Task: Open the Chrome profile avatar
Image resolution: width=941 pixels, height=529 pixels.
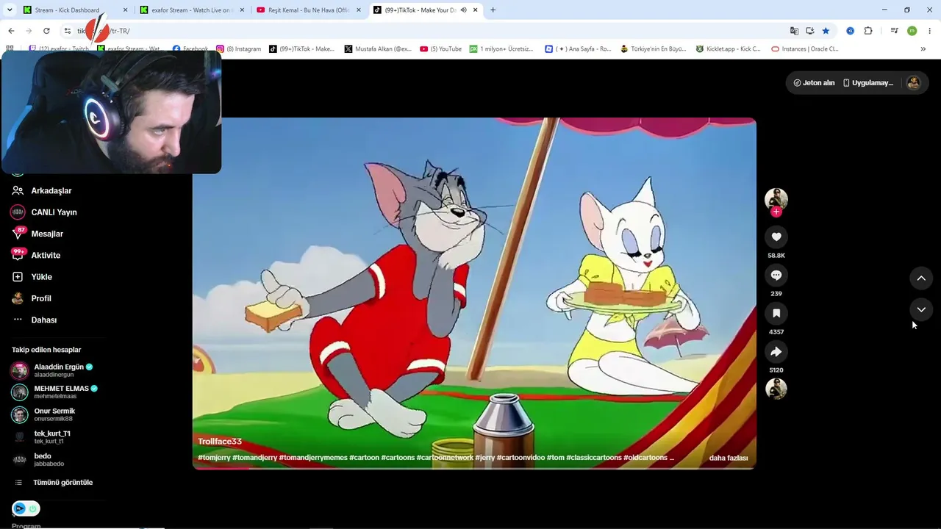Action: pos(912,31)
